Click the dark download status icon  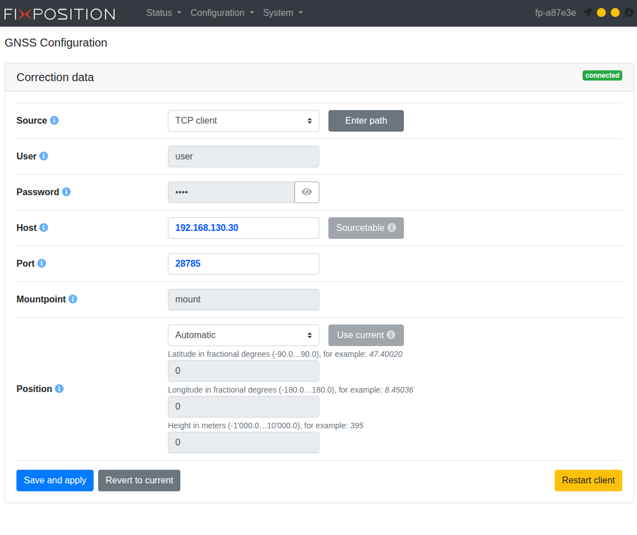click(628, 12)
